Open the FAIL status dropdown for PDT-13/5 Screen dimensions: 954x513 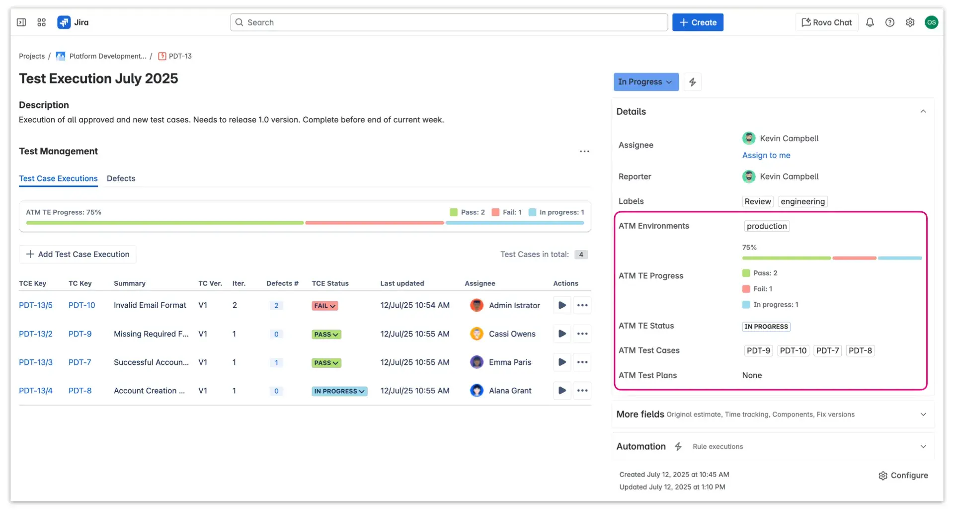[x=324, y=306]
